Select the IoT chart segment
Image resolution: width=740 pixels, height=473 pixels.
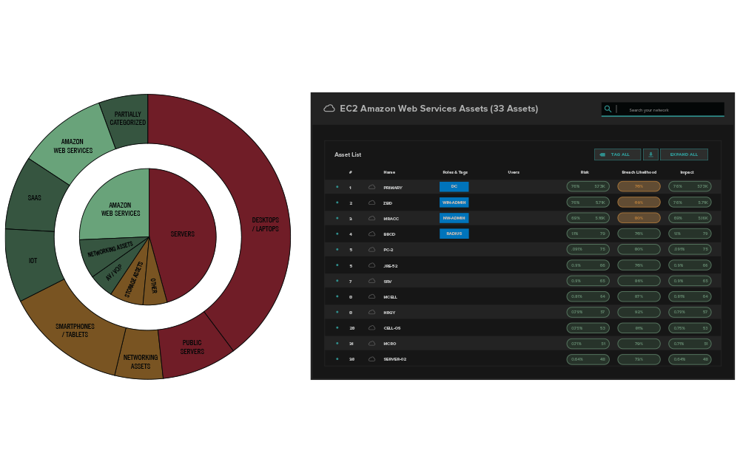[33, 261]
